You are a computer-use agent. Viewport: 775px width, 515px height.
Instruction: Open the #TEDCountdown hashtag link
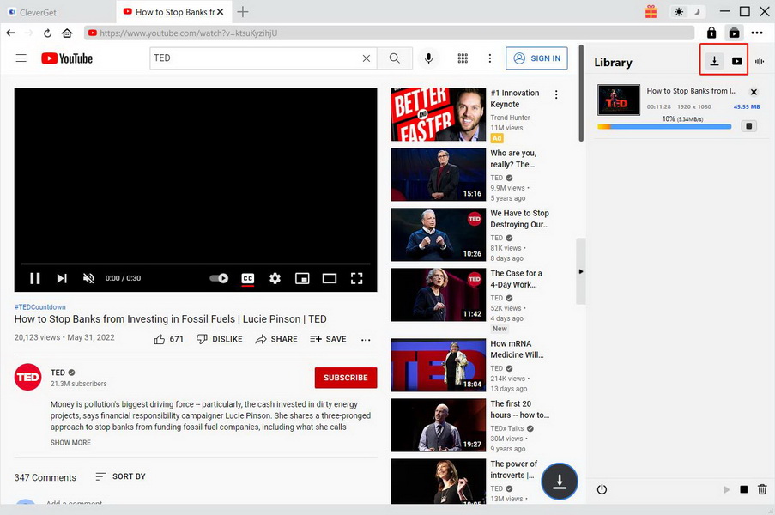point(40,307)
